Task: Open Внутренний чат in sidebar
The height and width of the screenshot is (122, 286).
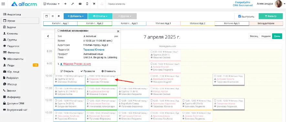Action: [20, 110]
